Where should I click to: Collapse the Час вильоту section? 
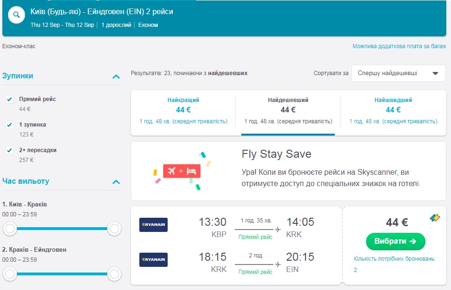tap(116, 182)
